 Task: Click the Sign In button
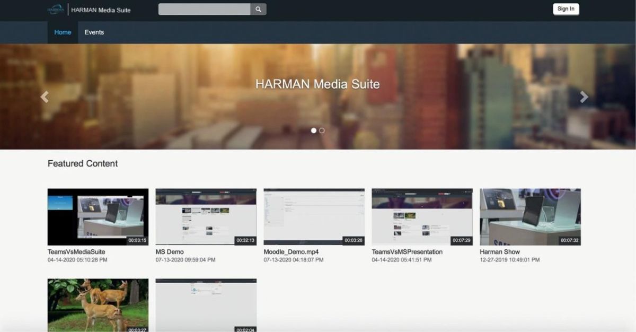566,9
